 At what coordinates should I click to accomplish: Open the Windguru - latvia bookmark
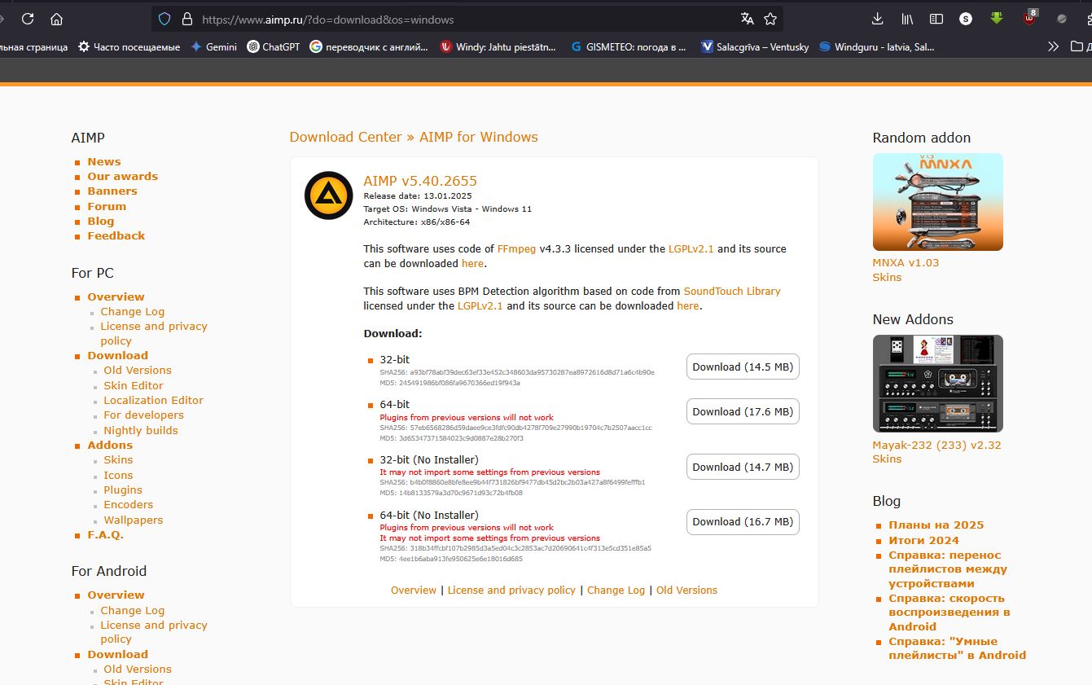coord(877,46)
